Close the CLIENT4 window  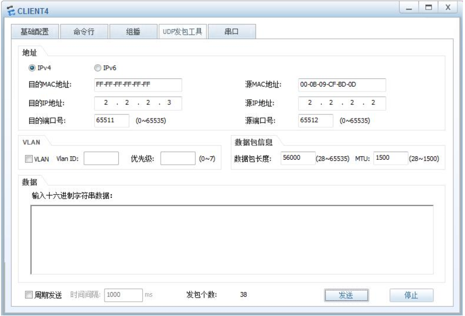click(448, 8)
